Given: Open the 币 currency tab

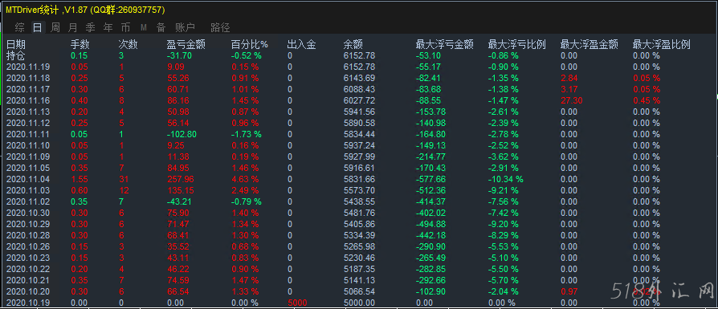Looking at the screenshot, I should pyautogui.click(x=126, y=27).
